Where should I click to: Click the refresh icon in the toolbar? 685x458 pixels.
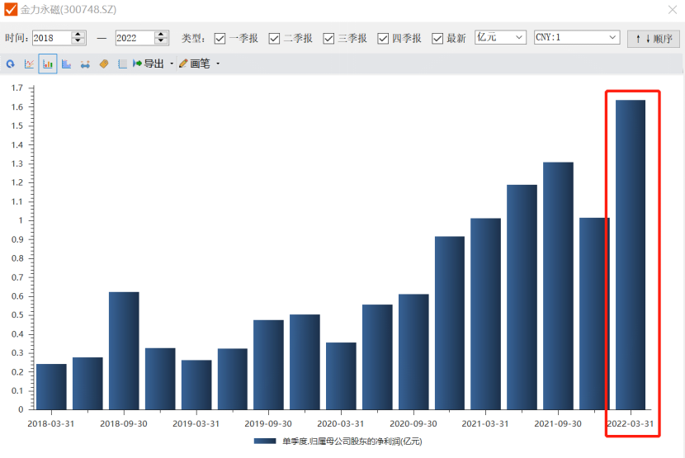11,64
